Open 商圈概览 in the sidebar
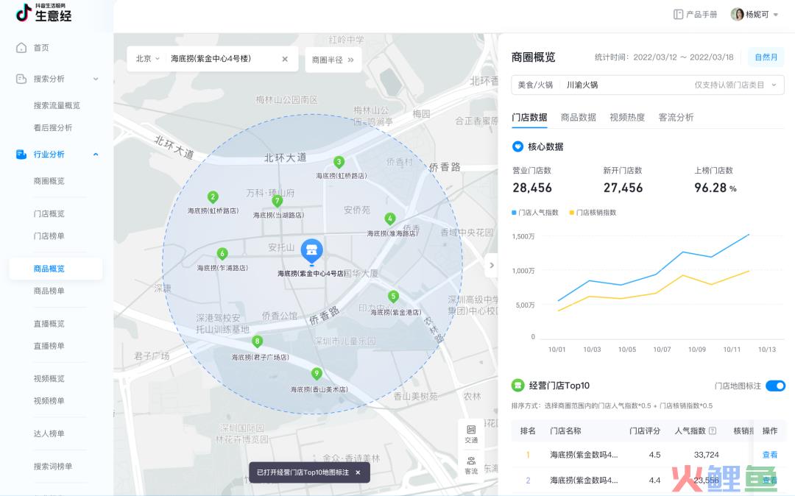 [49, 181]
